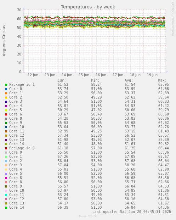The height and width of the screenshot is (220, 176).
Task: Click the '14 Jun' date label
Action: click(67, 75)
